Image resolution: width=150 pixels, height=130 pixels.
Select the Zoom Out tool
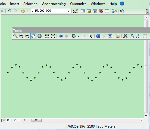coord(27,36)
